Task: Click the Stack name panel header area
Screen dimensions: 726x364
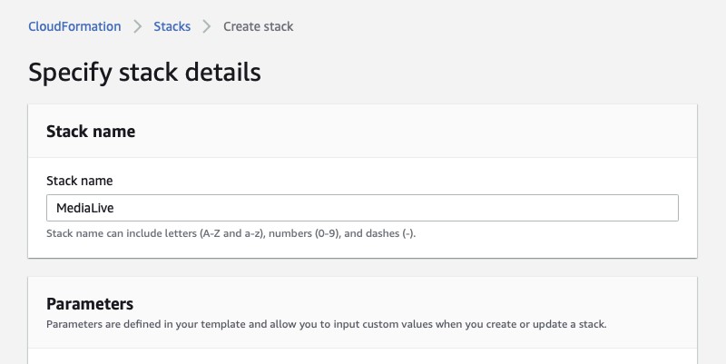Action: click(x=362, y=132)
